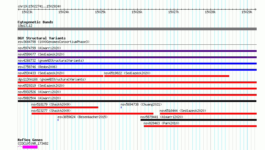Click CCDC105|NM_173482 gene label
The width and height of the screenshot is (265, 150).
[x=33, y=143]
